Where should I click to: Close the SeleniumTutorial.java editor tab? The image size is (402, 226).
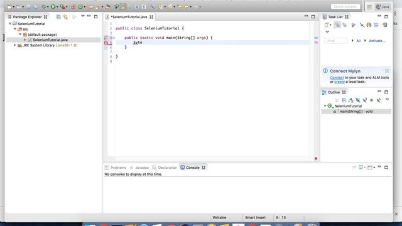(151, 17)
